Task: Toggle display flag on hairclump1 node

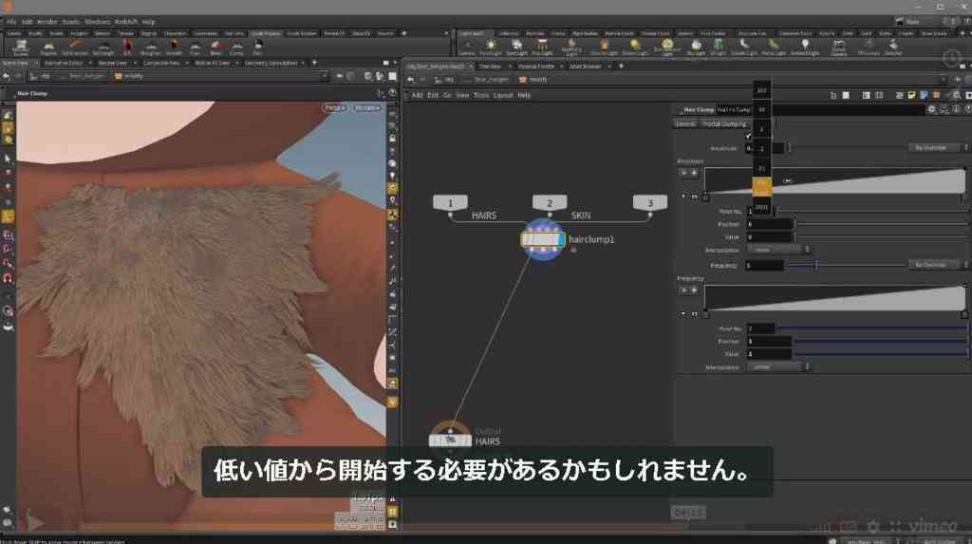Action: [x=560, y=239]
